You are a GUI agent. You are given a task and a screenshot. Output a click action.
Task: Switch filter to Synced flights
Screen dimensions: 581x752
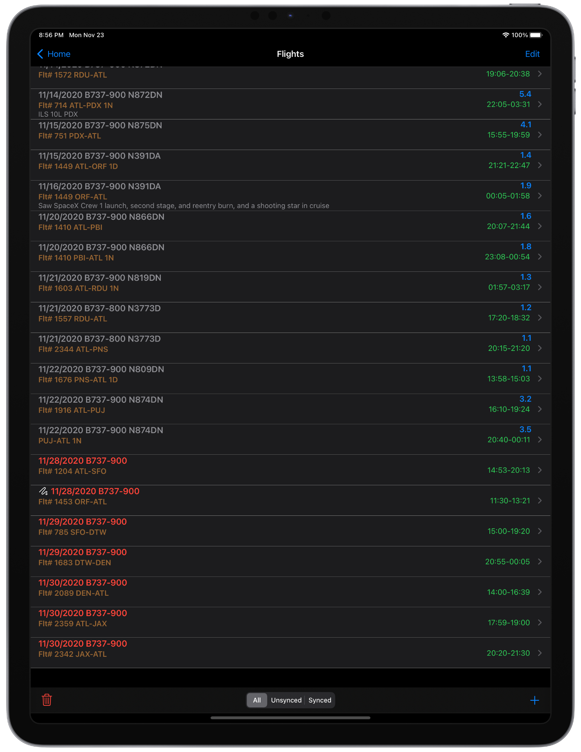point(320,700)
